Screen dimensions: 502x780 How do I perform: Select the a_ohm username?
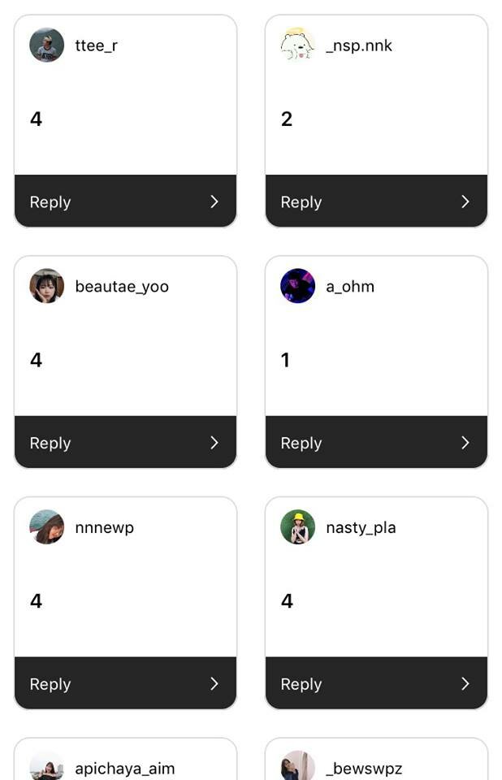pyautogui.click(x=350, y=287)
